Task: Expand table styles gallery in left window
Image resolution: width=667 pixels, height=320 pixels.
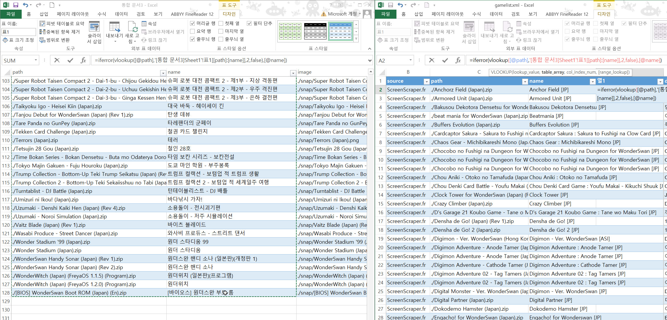Action: (356, 39)
